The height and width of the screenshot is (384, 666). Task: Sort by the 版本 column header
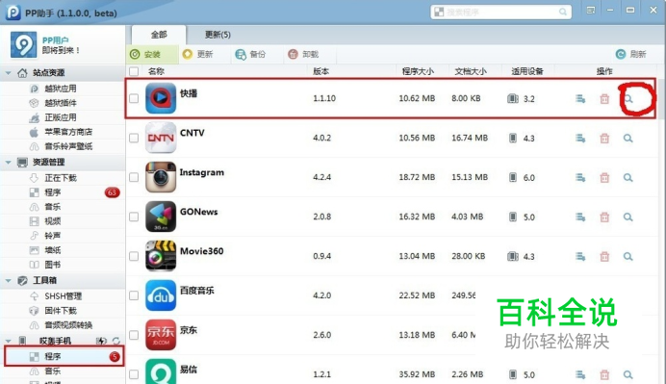tap(320, 71)
